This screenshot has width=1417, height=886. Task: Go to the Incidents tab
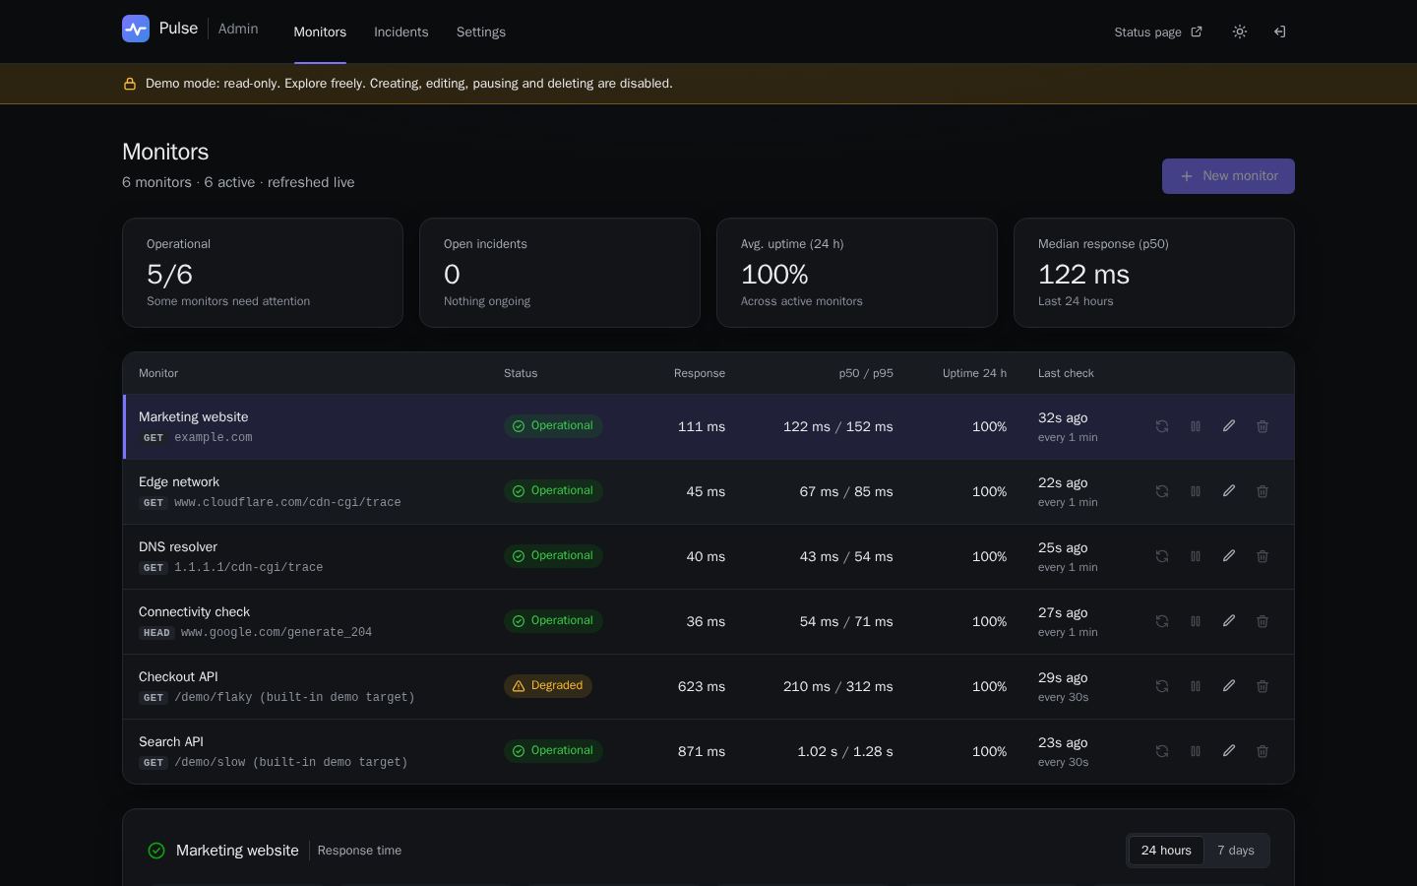[x=401, y=32]
